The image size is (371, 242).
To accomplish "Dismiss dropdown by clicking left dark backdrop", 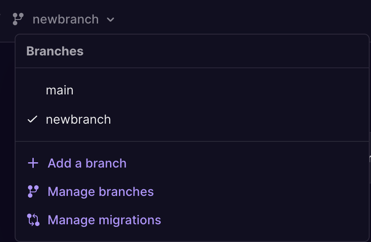I will pos(7,133).
